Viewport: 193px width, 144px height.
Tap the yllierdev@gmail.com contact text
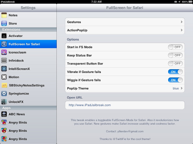(130, 131)
